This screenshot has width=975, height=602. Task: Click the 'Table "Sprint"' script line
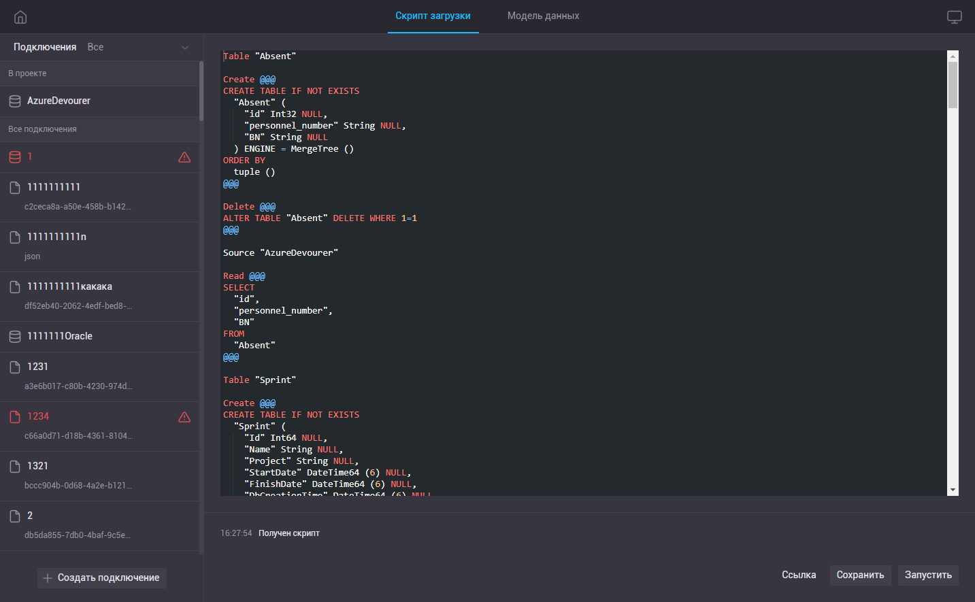[259, 380]
